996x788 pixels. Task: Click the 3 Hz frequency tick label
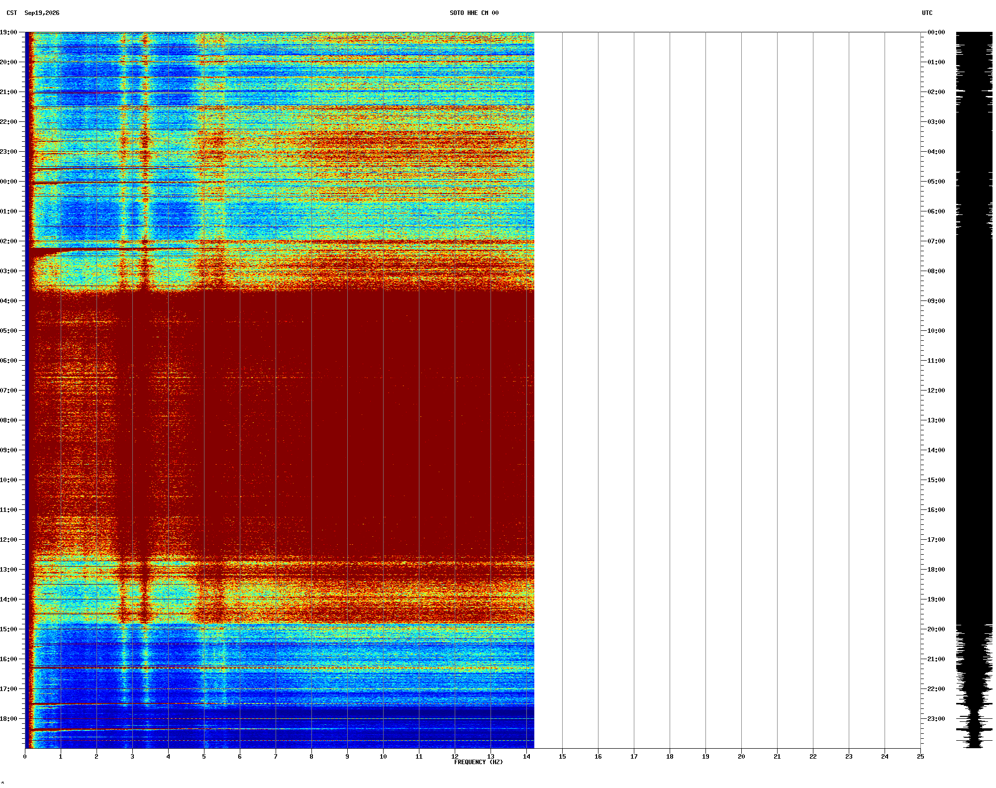coord(132,757)
